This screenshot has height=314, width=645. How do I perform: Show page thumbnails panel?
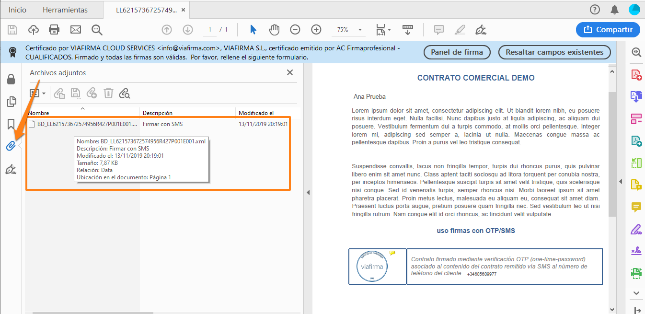(x=11, y=102)
